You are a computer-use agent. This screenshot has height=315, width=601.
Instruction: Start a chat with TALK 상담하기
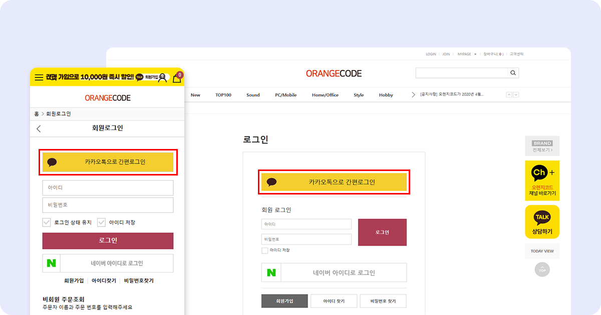click(x=542, y=221)
